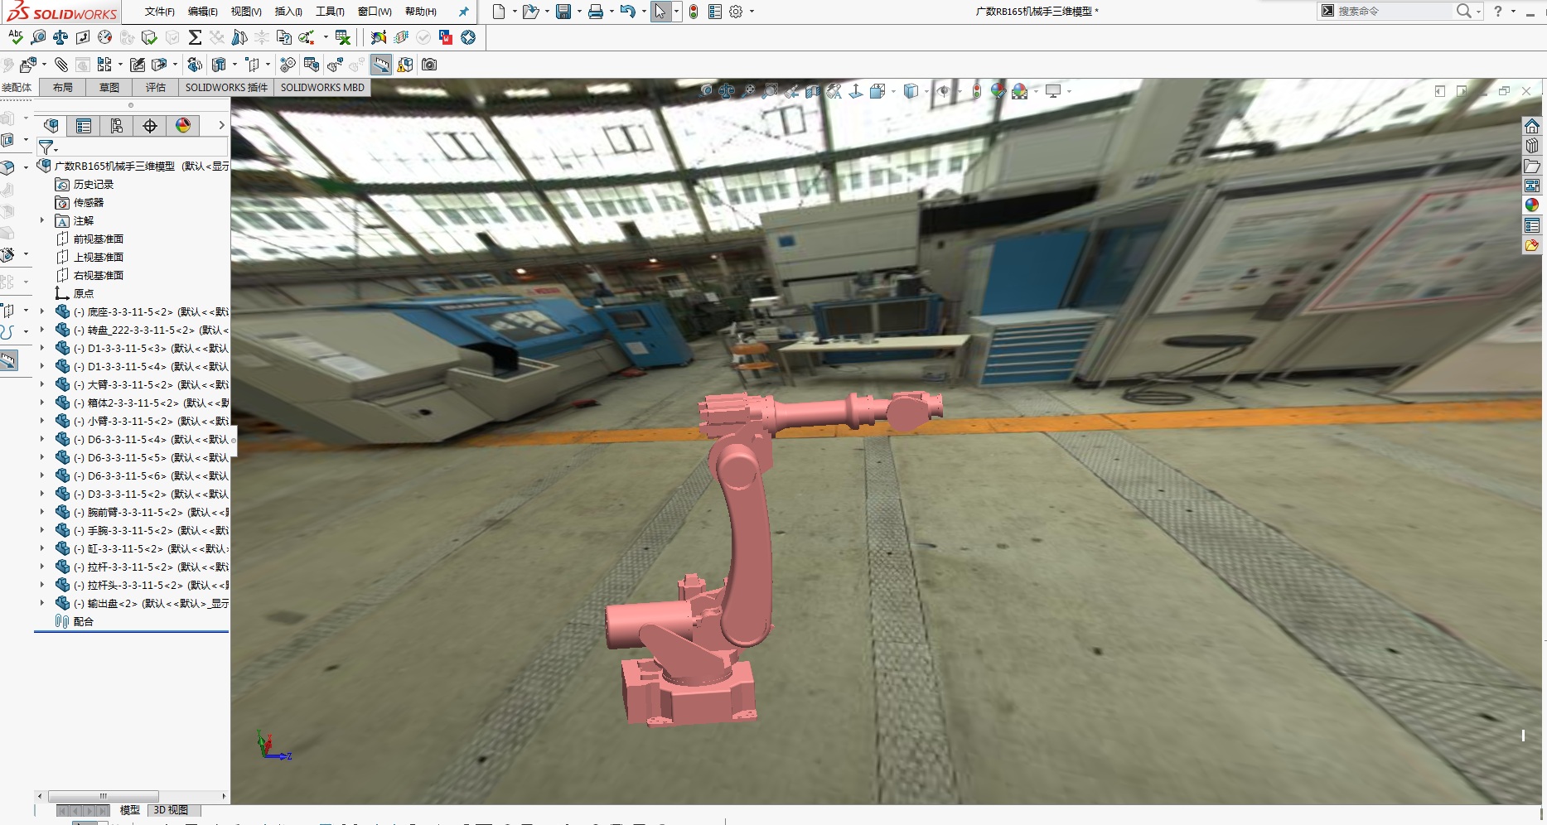The image size is (1547, 825).
Task: Open the ConfigurationManager tab icon
Action: pos(117,126)
